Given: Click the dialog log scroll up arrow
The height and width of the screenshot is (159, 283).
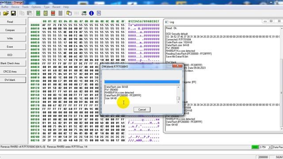Looking at the screenshot, I should click(178, 87).
